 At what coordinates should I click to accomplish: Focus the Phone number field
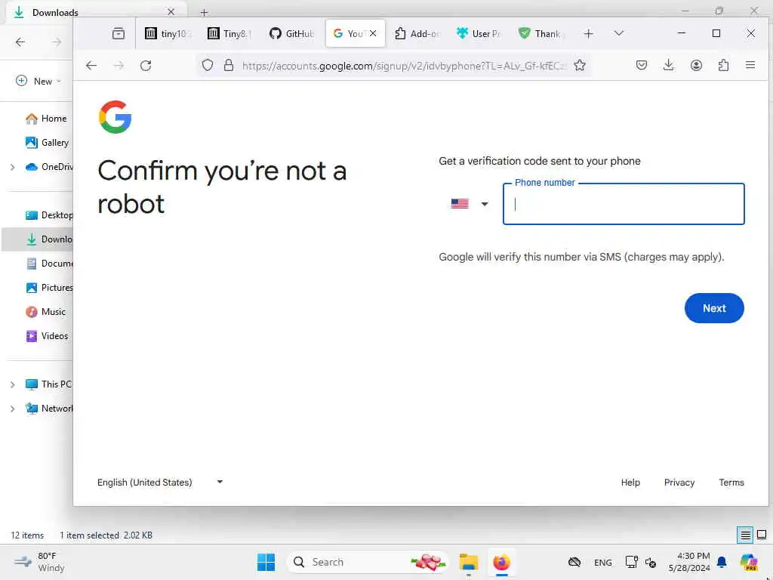[x=623, y=204]
